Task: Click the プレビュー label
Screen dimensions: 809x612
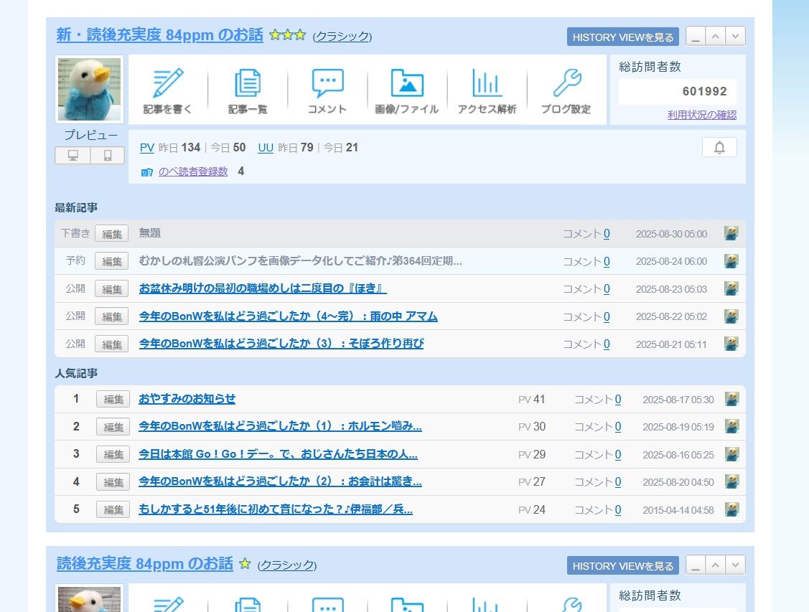Action: (x=90, y=135)
